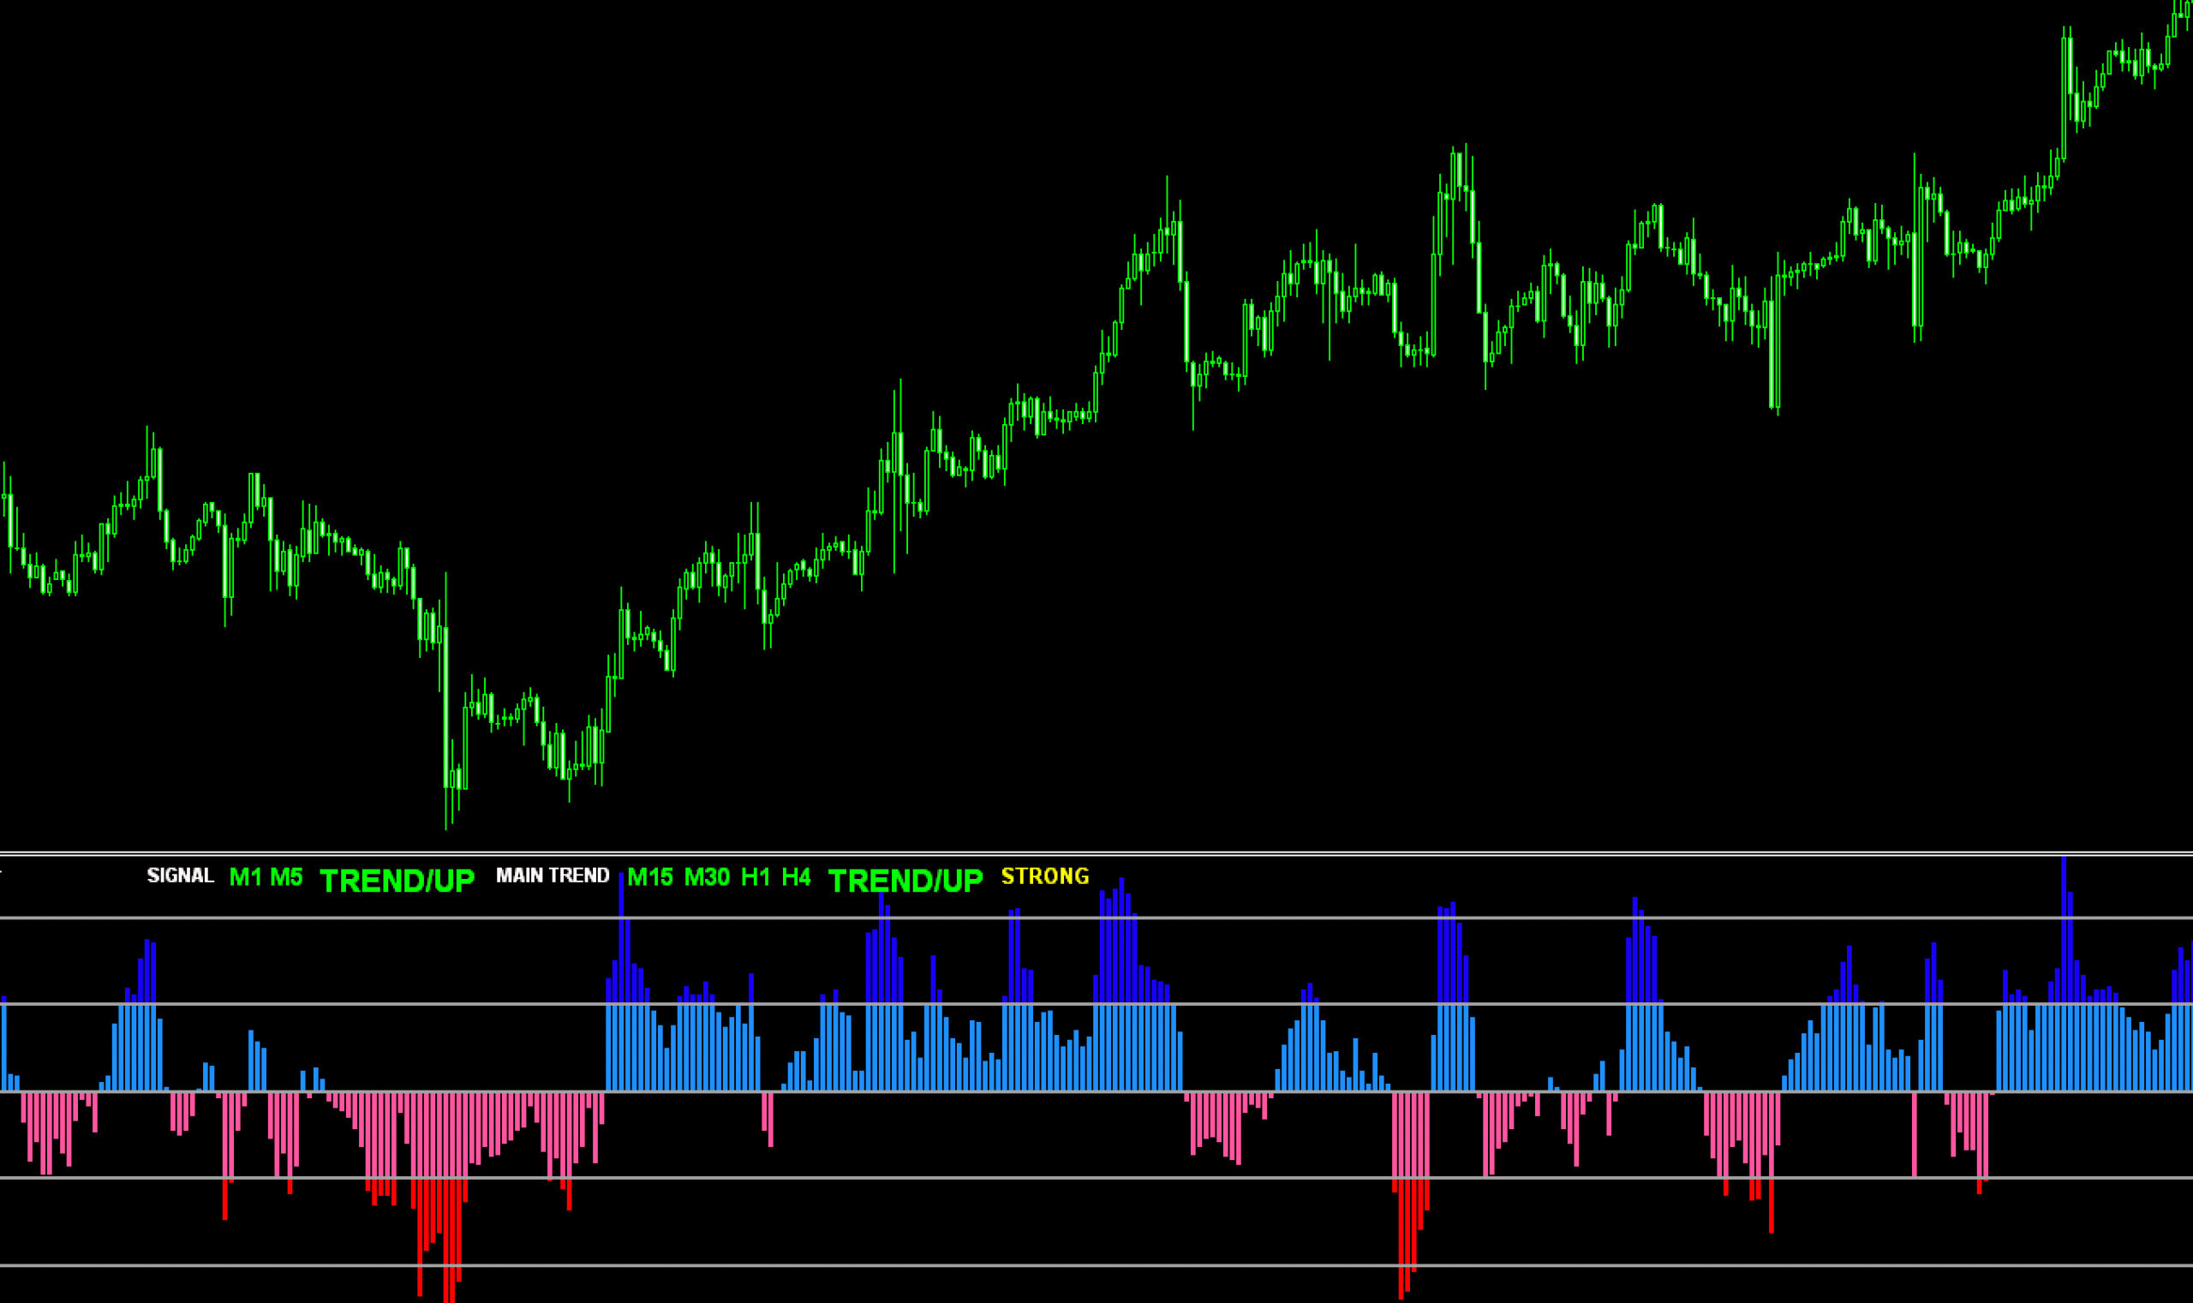Click the M5 timeframe label
This screenshot has width=2193, height=1303.
(286, 876)
